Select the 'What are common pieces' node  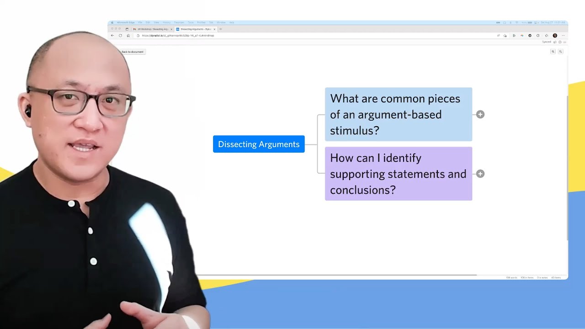399,114
